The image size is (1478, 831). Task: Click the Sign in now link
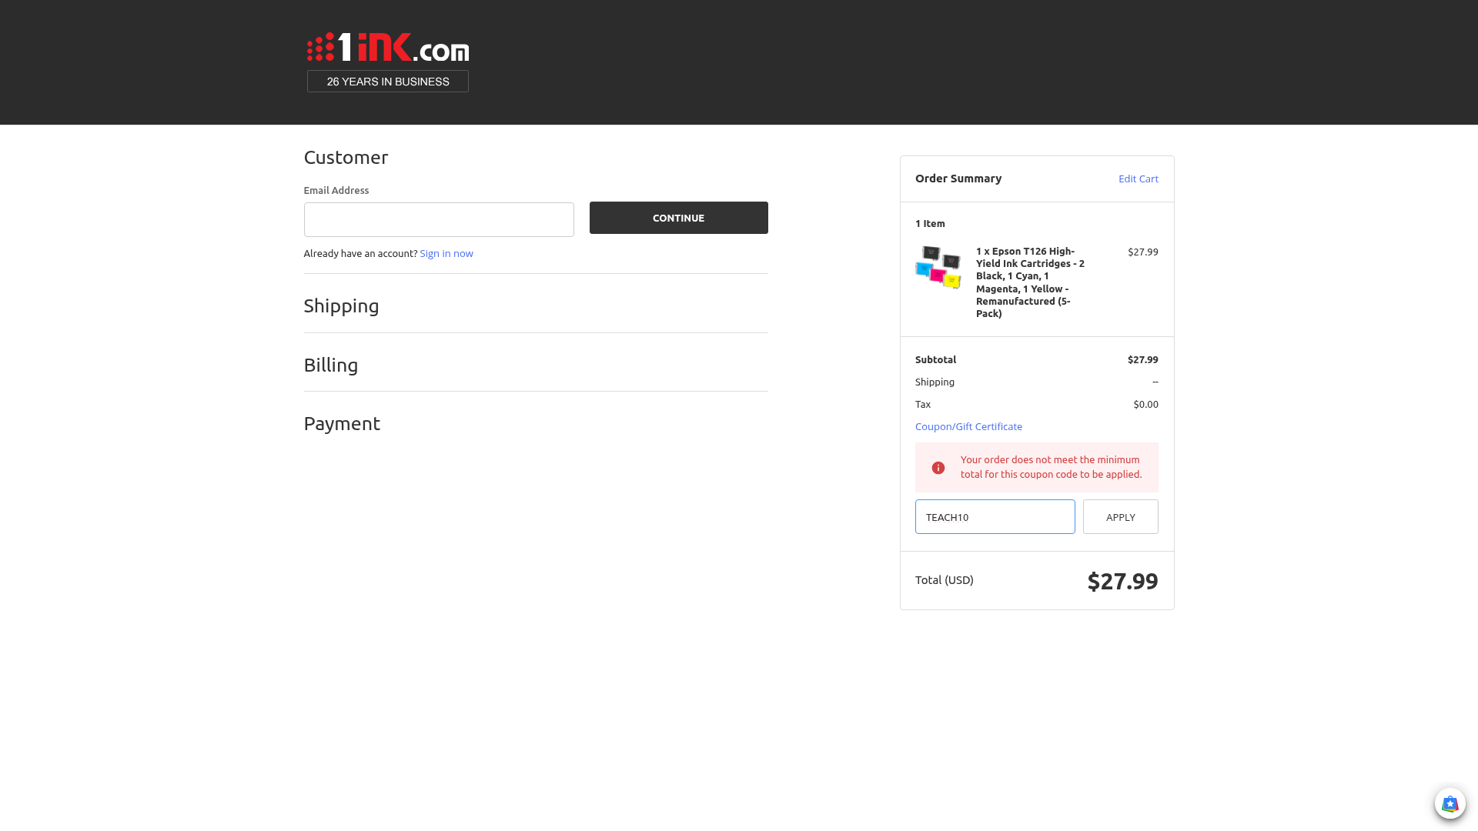pos(446,254)
